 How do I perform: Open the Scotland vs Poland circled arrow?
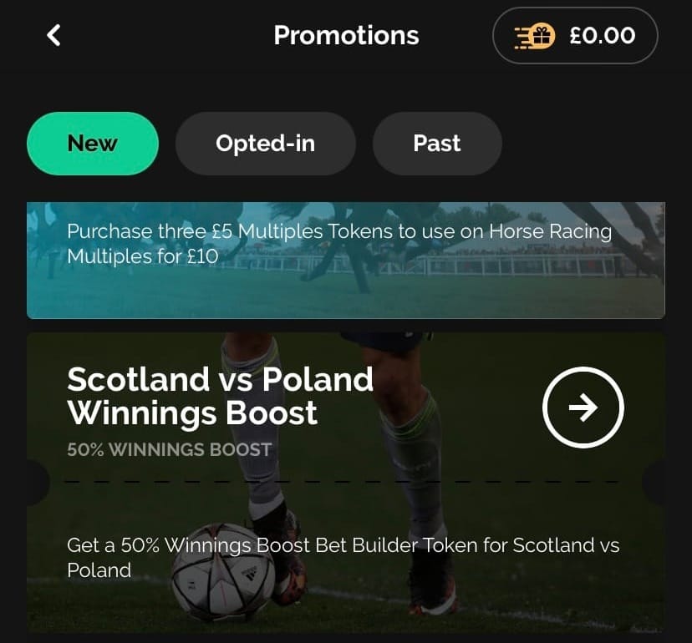point(583,408)
